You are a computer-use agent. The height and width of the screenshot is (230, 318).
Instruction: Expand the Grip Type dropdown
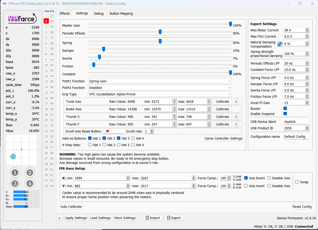(160, 94)
